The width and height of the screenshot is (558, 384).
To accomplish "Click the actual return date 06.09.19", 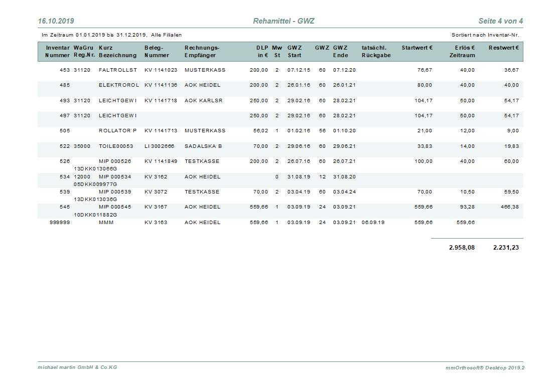I will (x=373, y=223).
